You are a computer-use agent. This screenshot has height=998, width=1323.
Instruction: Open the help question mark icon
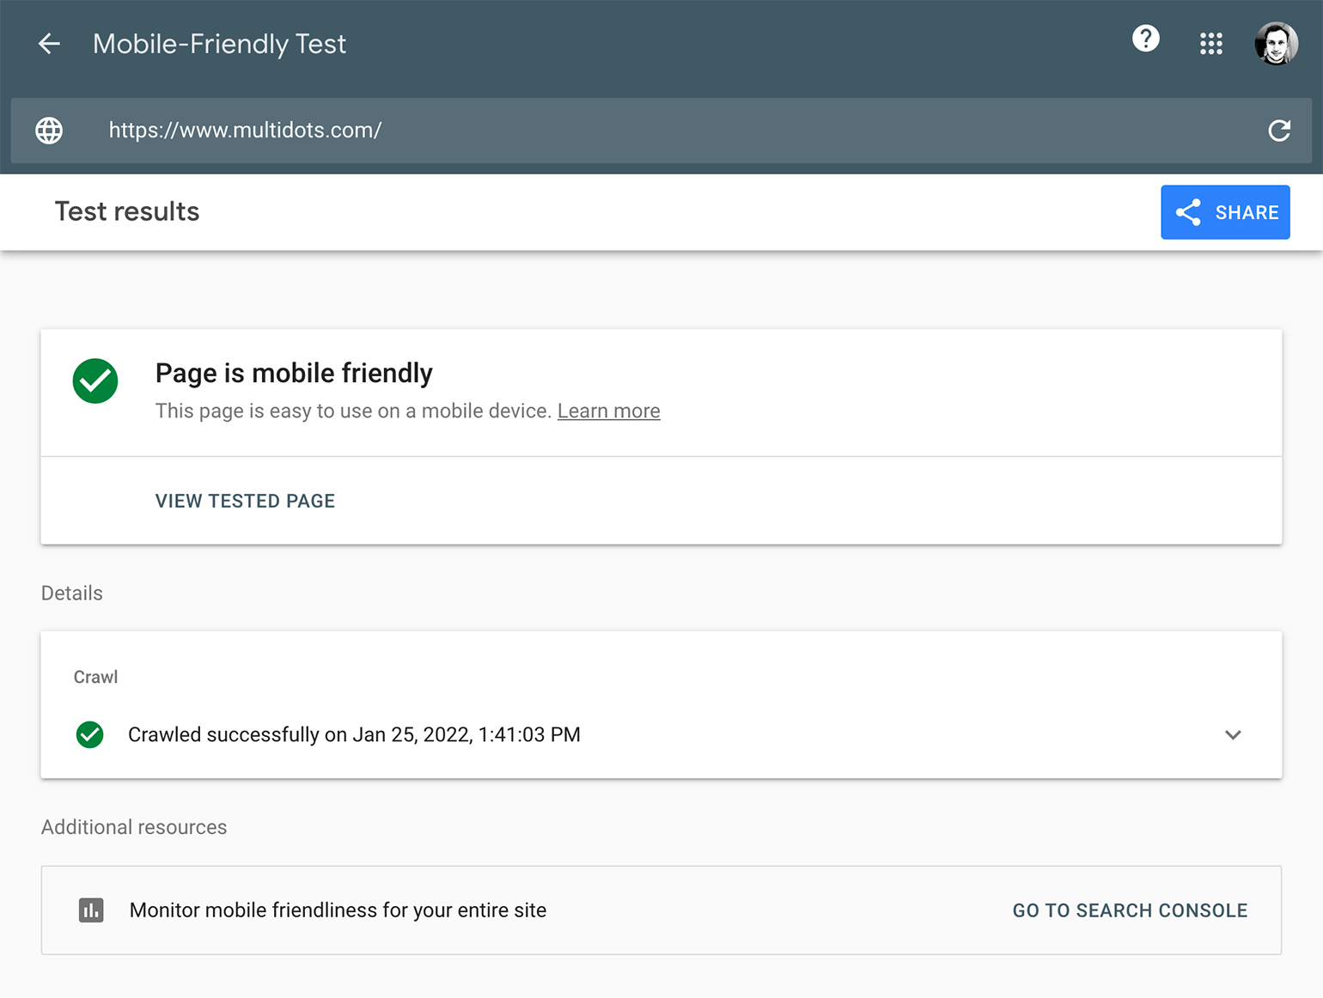click(x=1145, y=39)
